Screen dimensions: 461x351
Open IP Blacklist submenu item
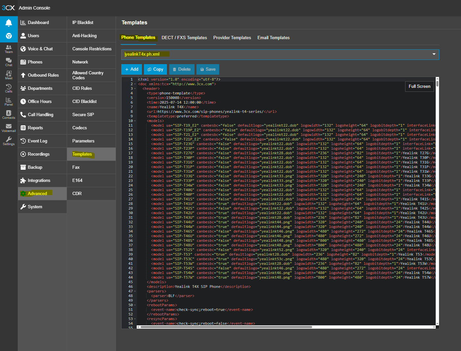(x=91, y=22)
